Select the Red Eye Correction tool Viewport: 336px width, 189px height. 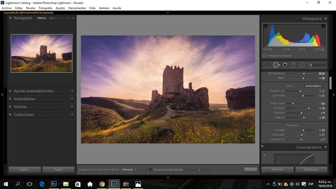(x=285, y=65)
